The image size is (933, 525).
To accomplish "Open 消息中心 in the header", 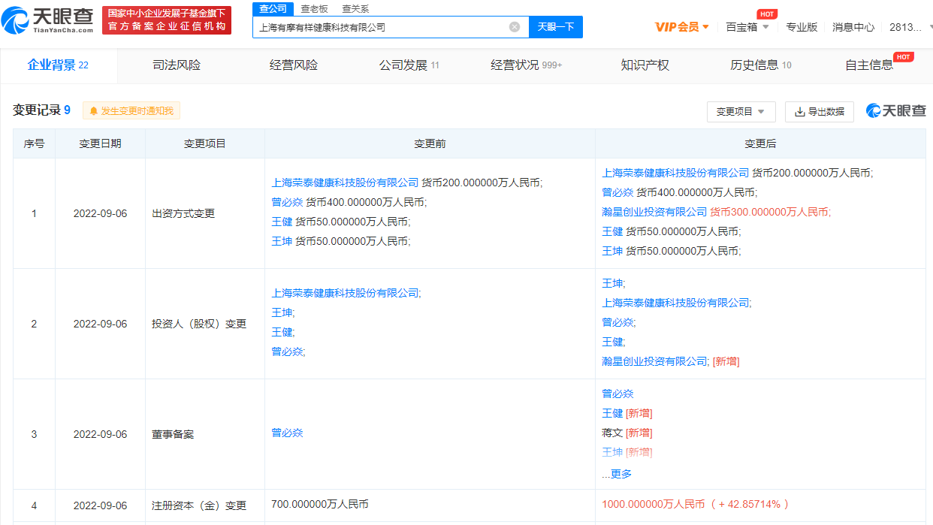I will pyautogui.click(x=853, y=27).
